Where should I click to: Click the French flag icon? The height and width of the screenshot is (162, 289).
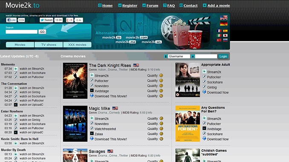219,31
